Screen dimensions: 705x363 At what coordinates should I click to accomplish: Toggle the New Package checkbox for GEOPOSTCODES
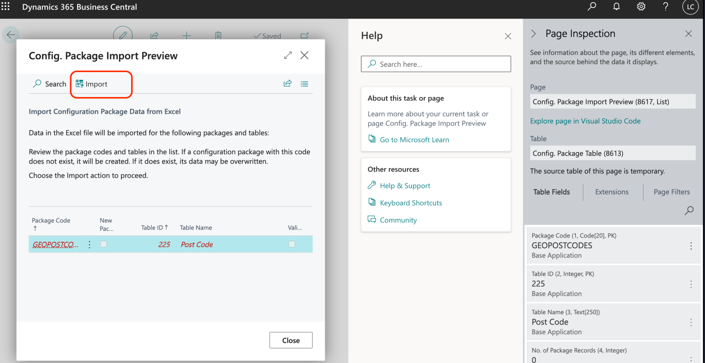click(104, 244)
